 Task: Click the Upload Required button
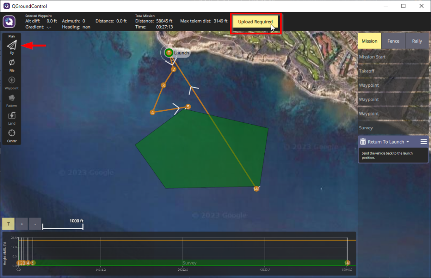click(255, 22)
